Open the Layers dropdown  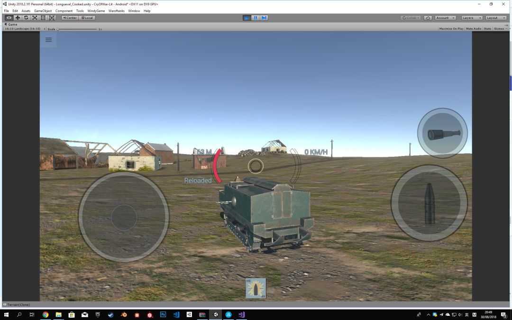471,18
